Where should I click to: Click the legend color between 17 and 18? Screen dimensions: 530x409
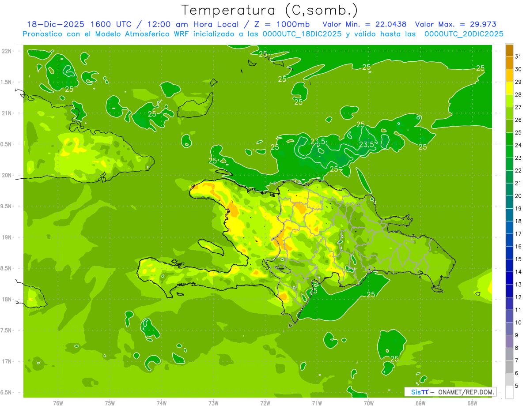point(509,228)
